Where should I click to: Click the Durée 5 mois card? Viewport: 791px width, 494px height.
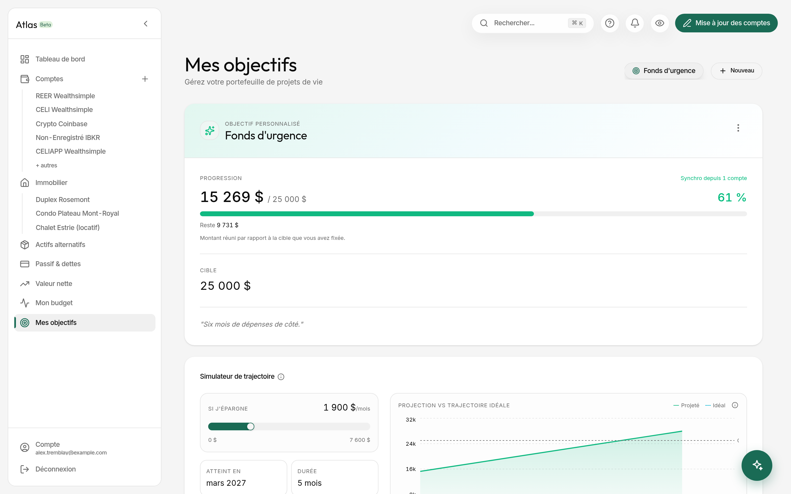(x=335, y=477)
